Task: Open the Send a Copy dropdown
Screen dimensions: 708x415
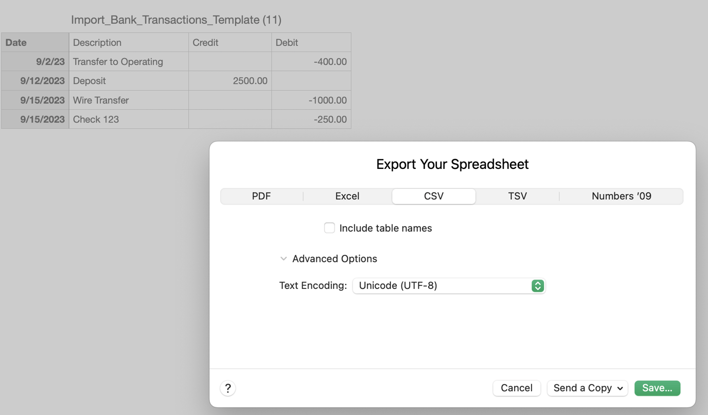Action: pos(587,388)
